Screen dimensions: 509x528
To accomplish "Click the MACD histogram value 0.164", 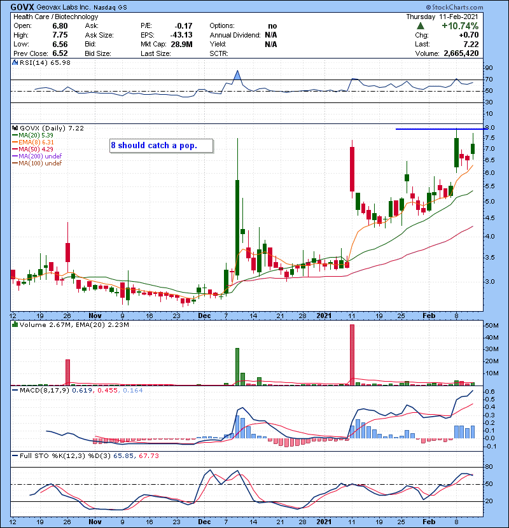I will [x=133, y=391].
